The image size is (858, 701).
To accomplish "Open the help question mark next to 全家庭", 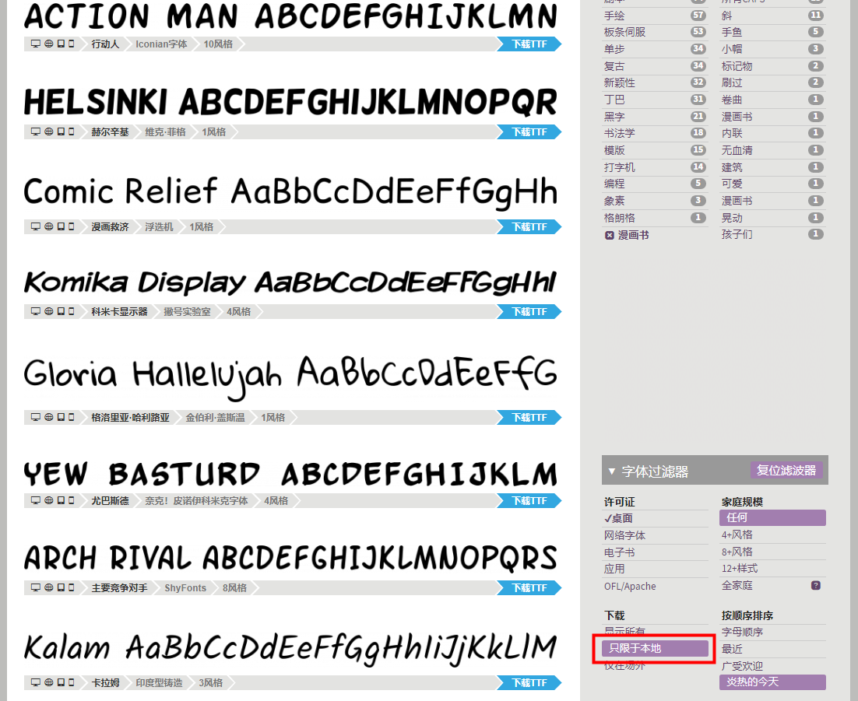I will [815, 586].
